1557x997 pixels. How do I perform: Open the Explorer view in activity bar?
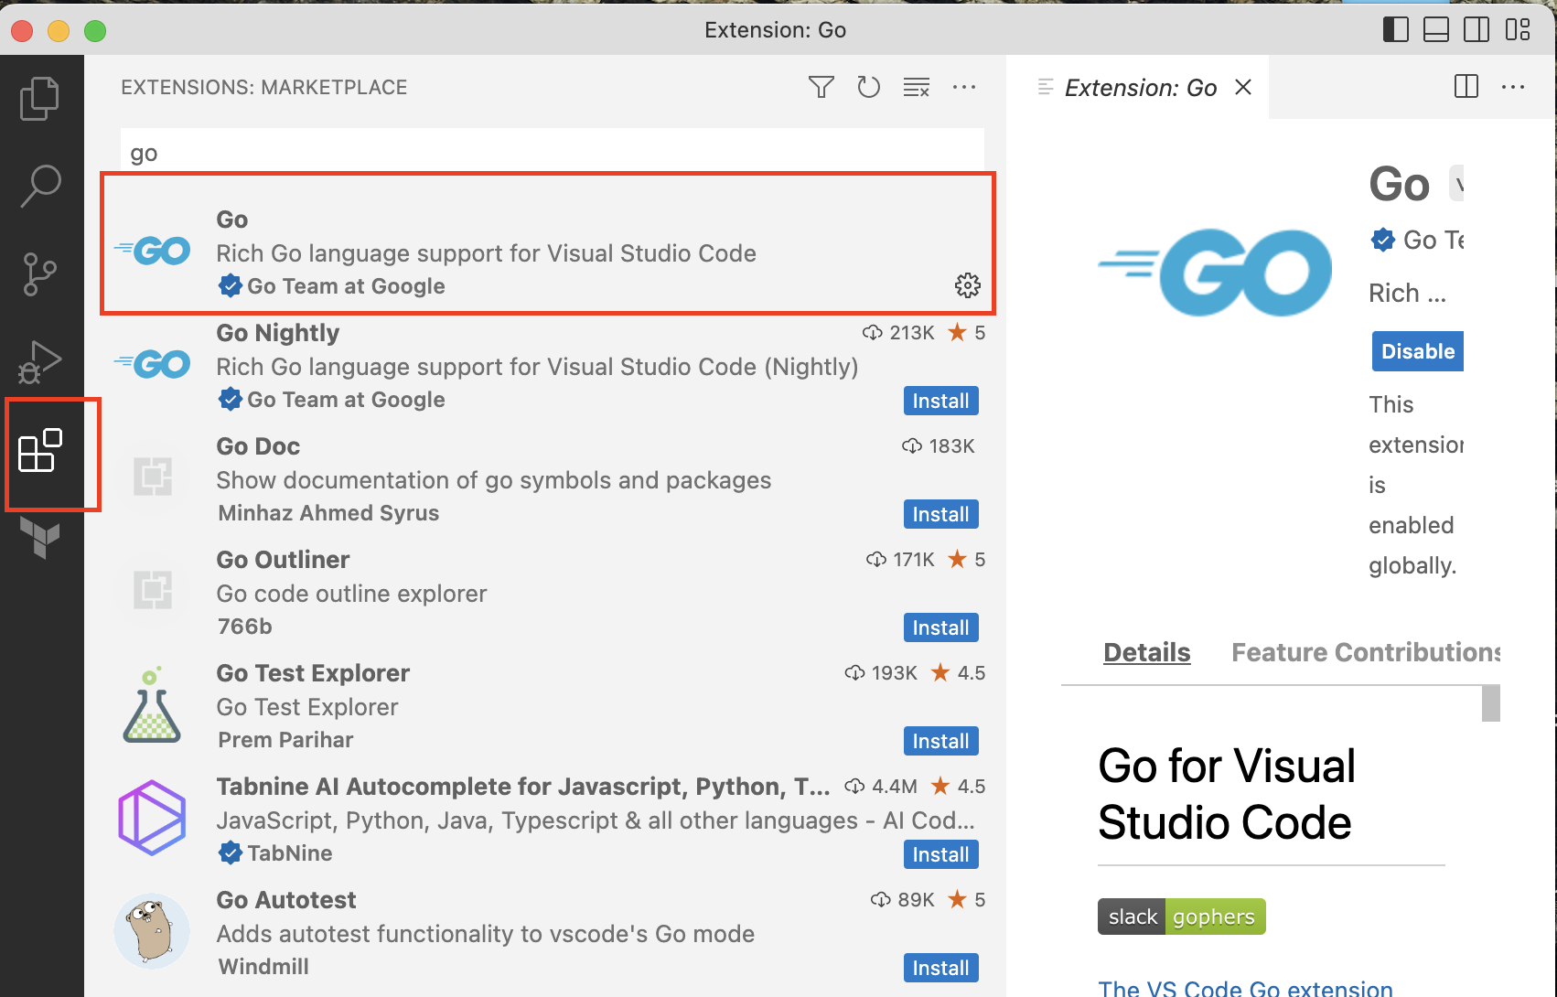39,99
